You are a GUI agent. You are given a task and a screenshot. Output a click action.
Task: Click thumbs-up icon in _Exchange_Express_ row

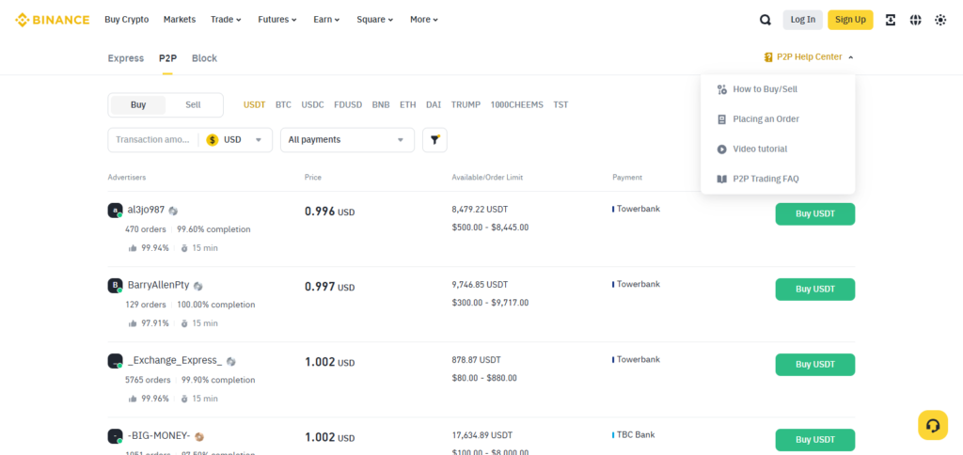click(132, 400)
